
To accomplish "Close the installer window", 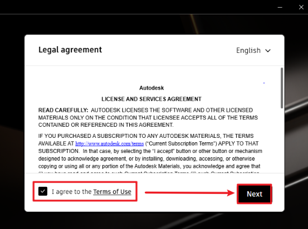I will pyautogui.click(x=301, y=7).
